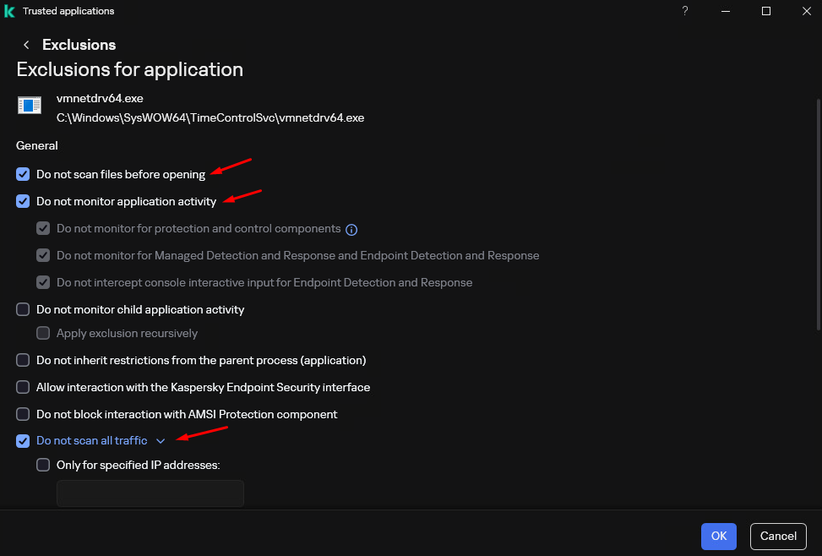Confirm settings with the OK button
Viewport: 822px width, 556px height.
(x=717, y=536)
